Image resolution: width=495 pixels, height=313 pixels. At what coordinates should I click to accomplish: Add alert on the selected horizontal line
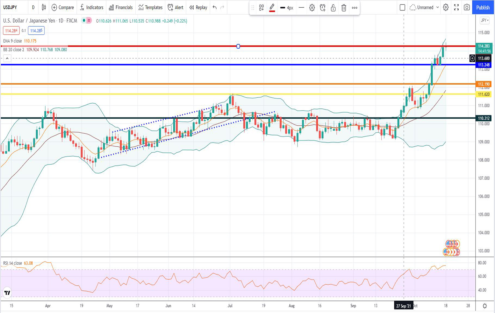[322, 8]
